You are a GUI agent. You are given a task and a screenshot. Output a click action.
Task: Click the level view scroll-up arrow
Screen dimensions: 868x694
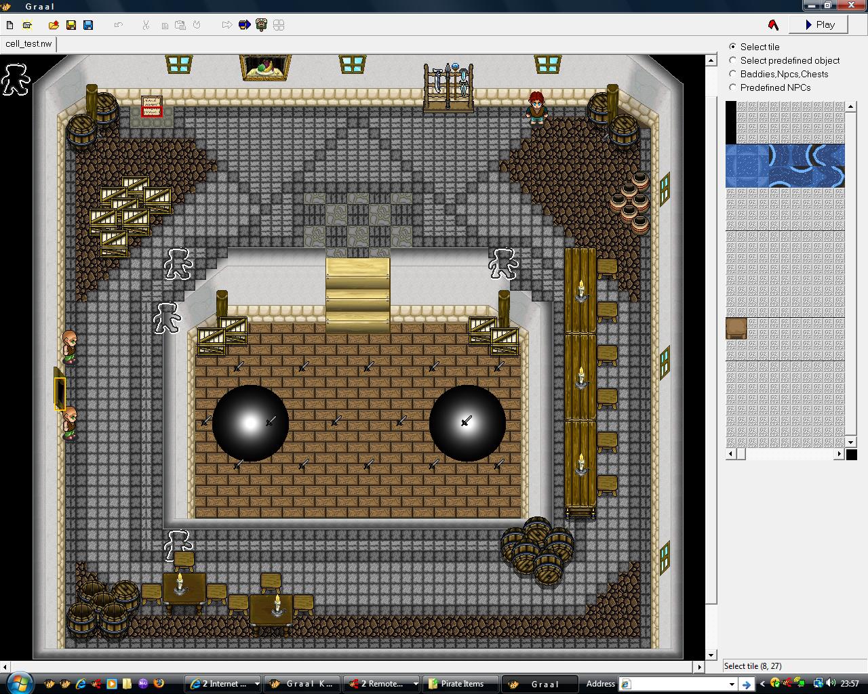coord(711,60)
